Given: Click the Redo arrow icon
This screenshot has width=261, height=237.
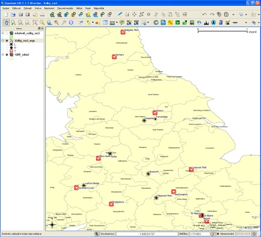Looking at the screenshot, I should point(212,15).
